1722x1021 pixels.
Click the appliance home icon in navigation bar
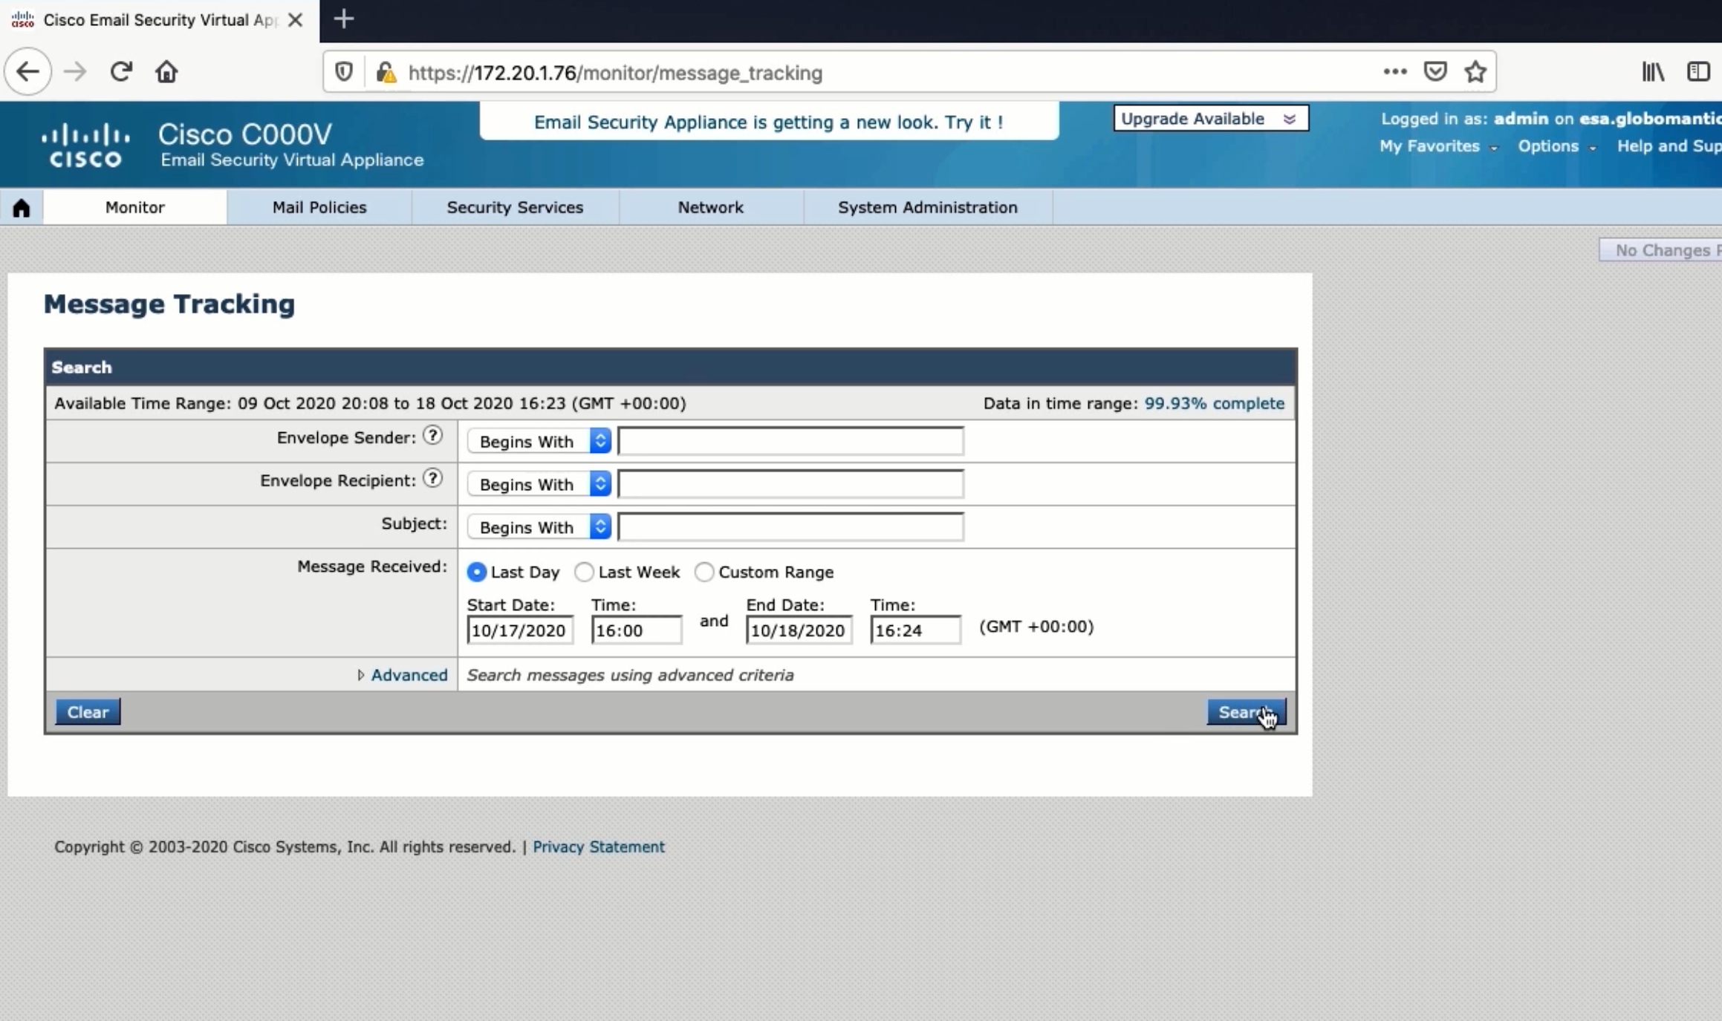22,208
